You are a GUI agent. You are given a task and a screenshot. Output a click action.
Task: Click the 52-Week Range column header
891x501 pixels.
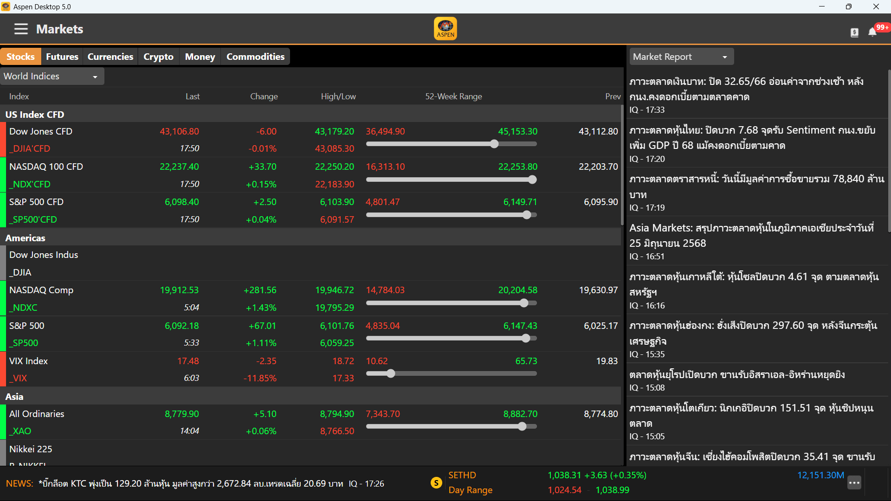tap(453, 96)
